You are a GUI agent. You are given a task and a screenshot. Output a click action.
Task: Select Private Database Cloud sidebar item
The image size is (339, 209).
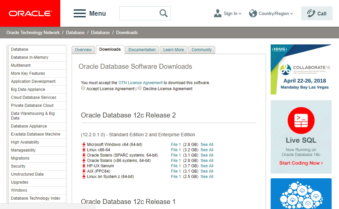pos(37,106)
